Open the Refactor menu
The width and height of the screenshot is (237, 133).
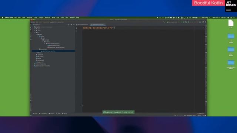(x=47, y=18)
